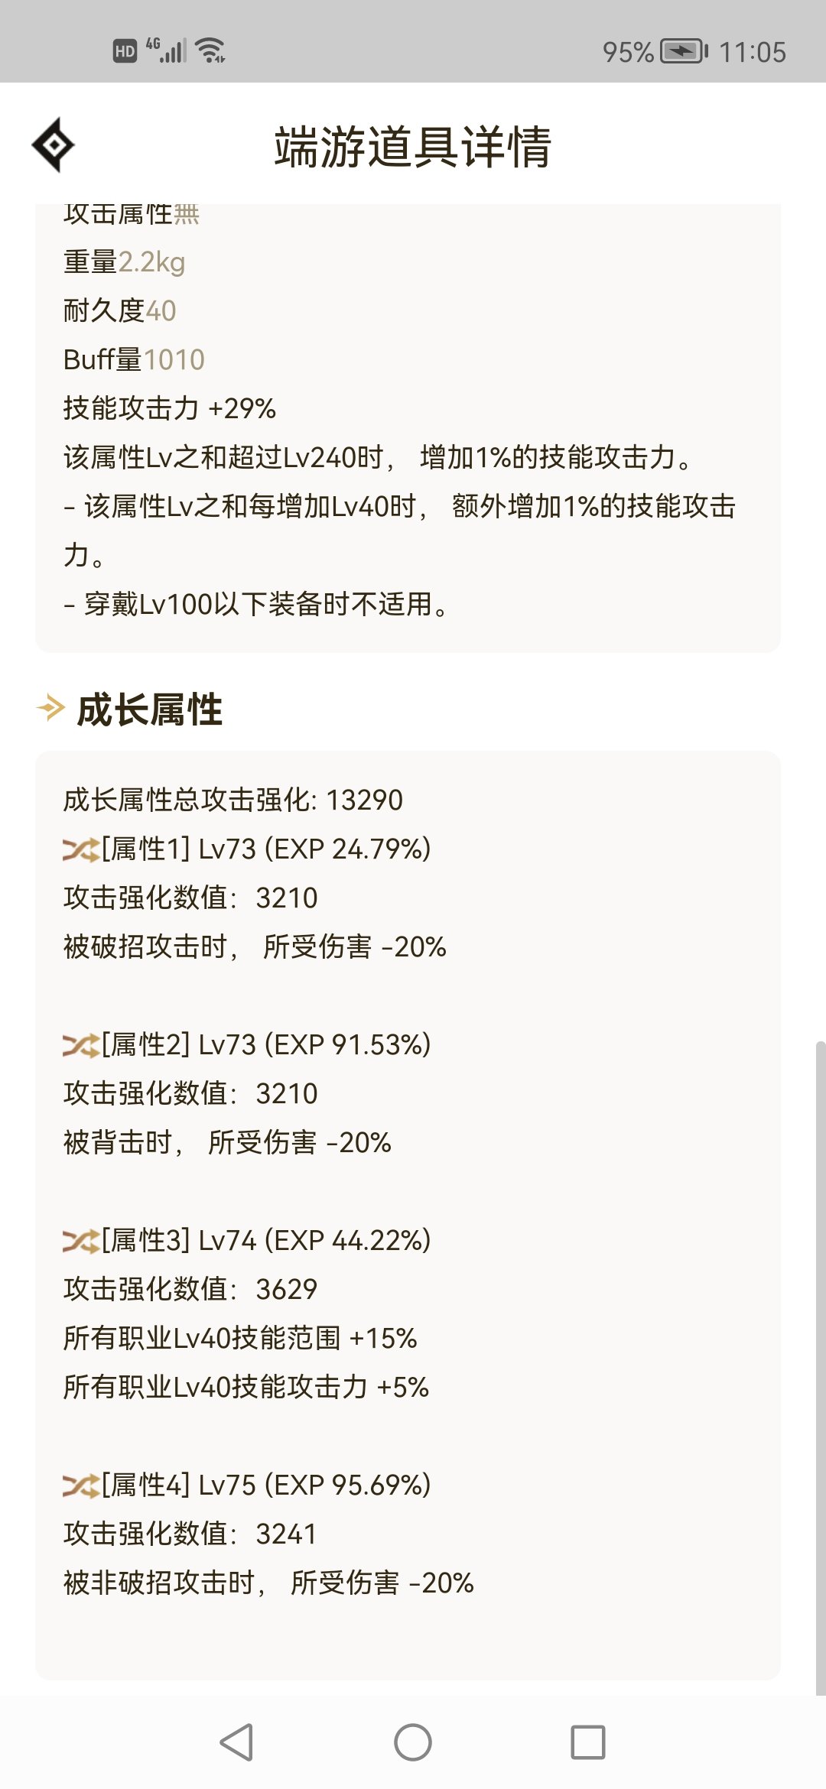Tap the Android recent apps square button
The width and height of the screenshot is (826, 1789).
tap(588, 1742)
